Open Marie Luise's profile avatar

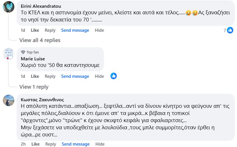(x=9, y=53)
